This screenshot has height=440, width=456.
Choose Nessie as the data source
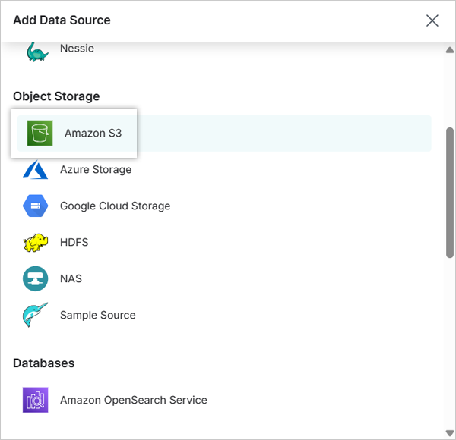77,49
